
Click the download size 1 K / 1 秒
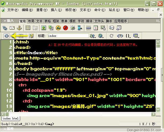click(x=147, y=124)
